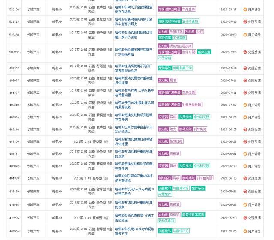
Task: Click the 影音系统故障 tag in row 492618
Action: 191,105
